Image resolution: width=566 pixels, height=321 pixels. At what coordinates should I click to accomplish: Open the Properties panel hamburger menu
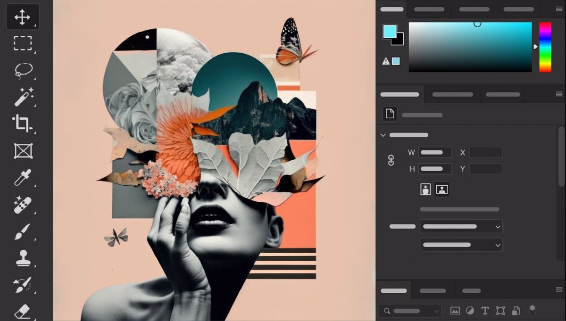pyautogui.click(x=559, y=94)
